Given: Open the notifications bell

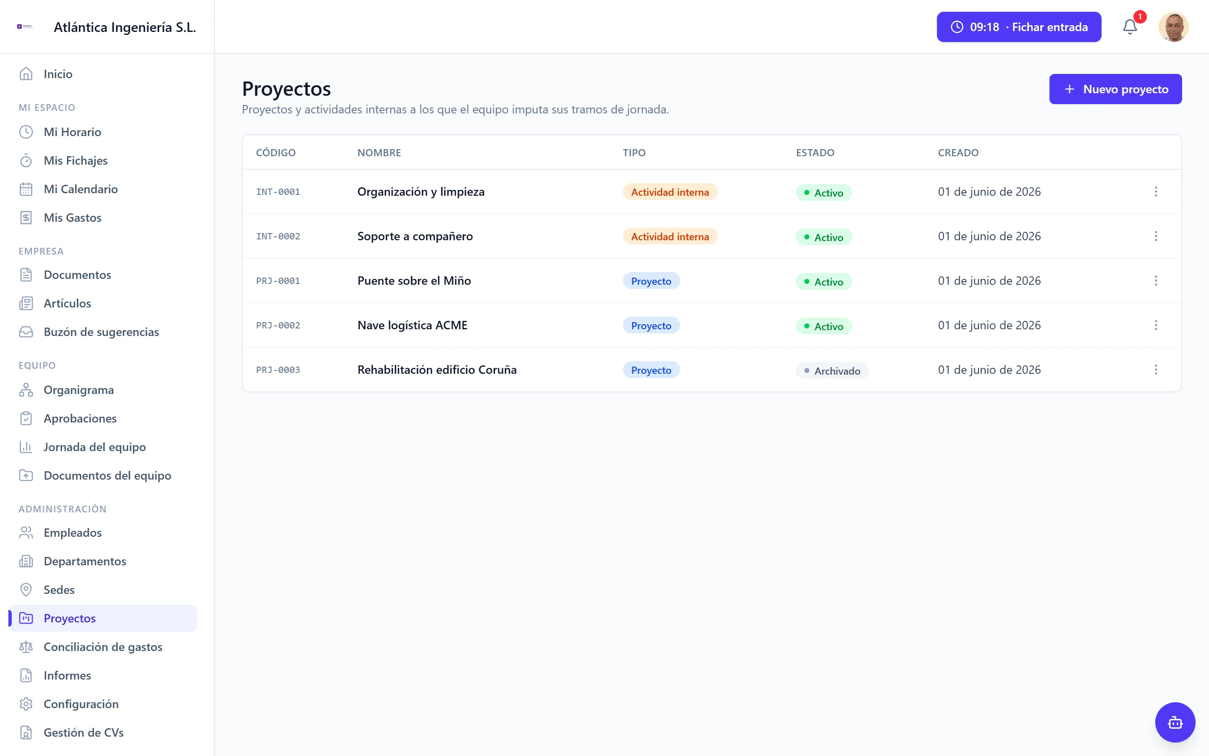Looking at the screenshot, I should coord(1130,27).
